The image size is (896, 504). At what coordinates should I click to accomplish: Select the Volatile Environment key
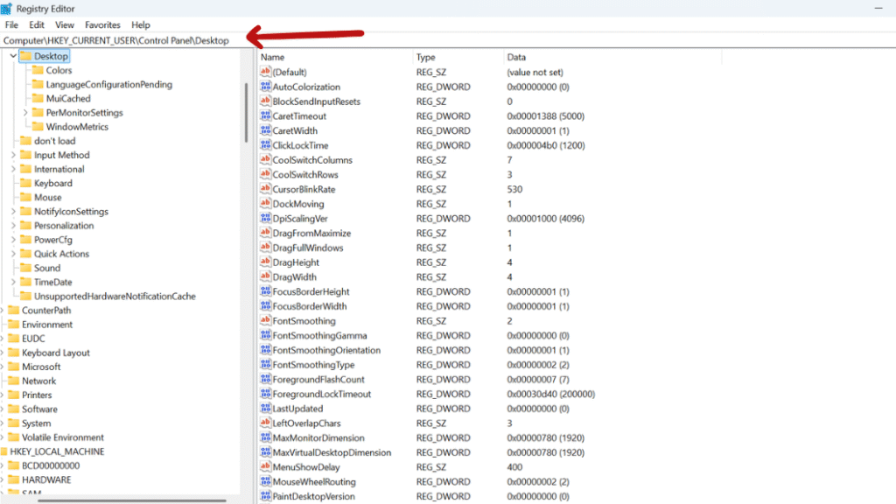[63, 437]
